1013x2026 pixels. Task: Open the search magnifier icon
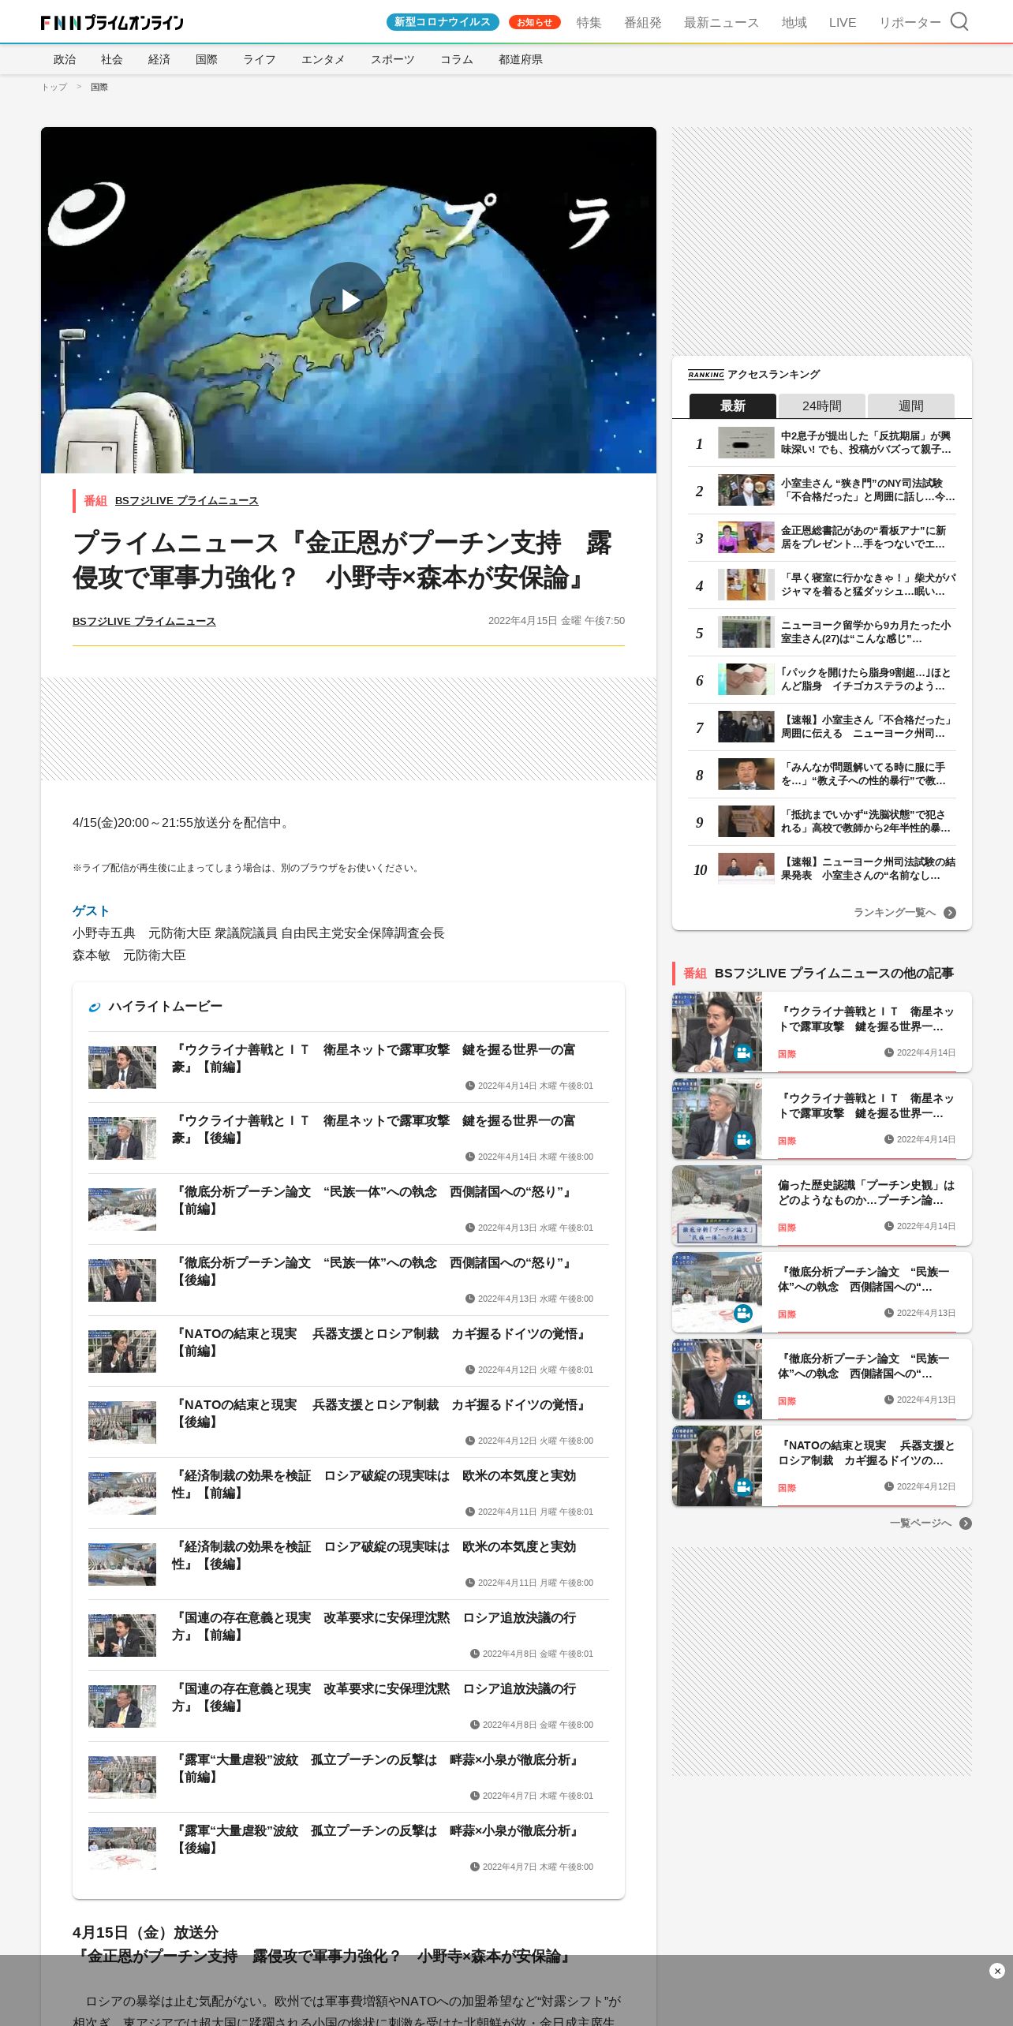[959, 21]
